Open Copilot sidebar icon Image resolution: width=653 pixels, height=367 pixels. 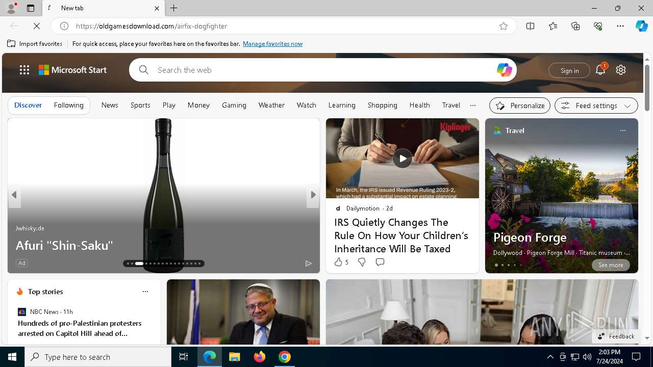641,26
